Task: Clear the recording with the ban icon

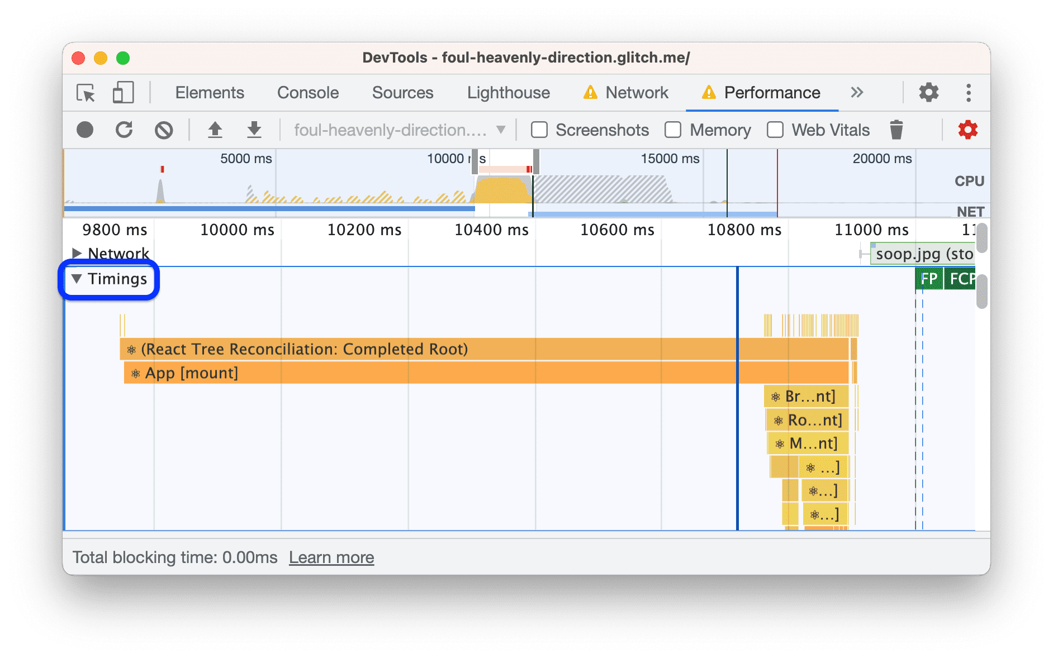Action: coord(164,130)
